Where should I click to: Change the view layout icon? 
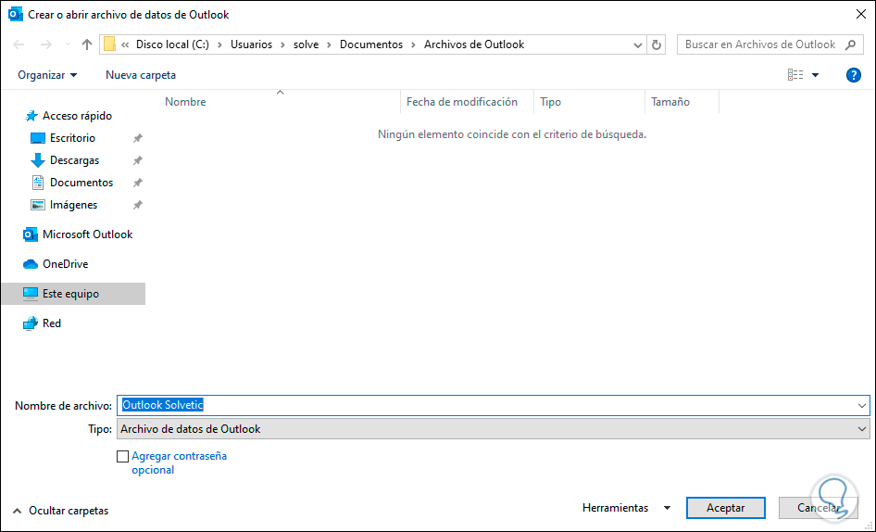795,74
